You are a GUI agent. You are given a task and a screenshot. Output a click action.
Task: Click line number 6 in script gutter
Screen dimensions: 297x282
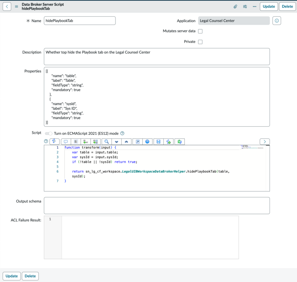58,172
